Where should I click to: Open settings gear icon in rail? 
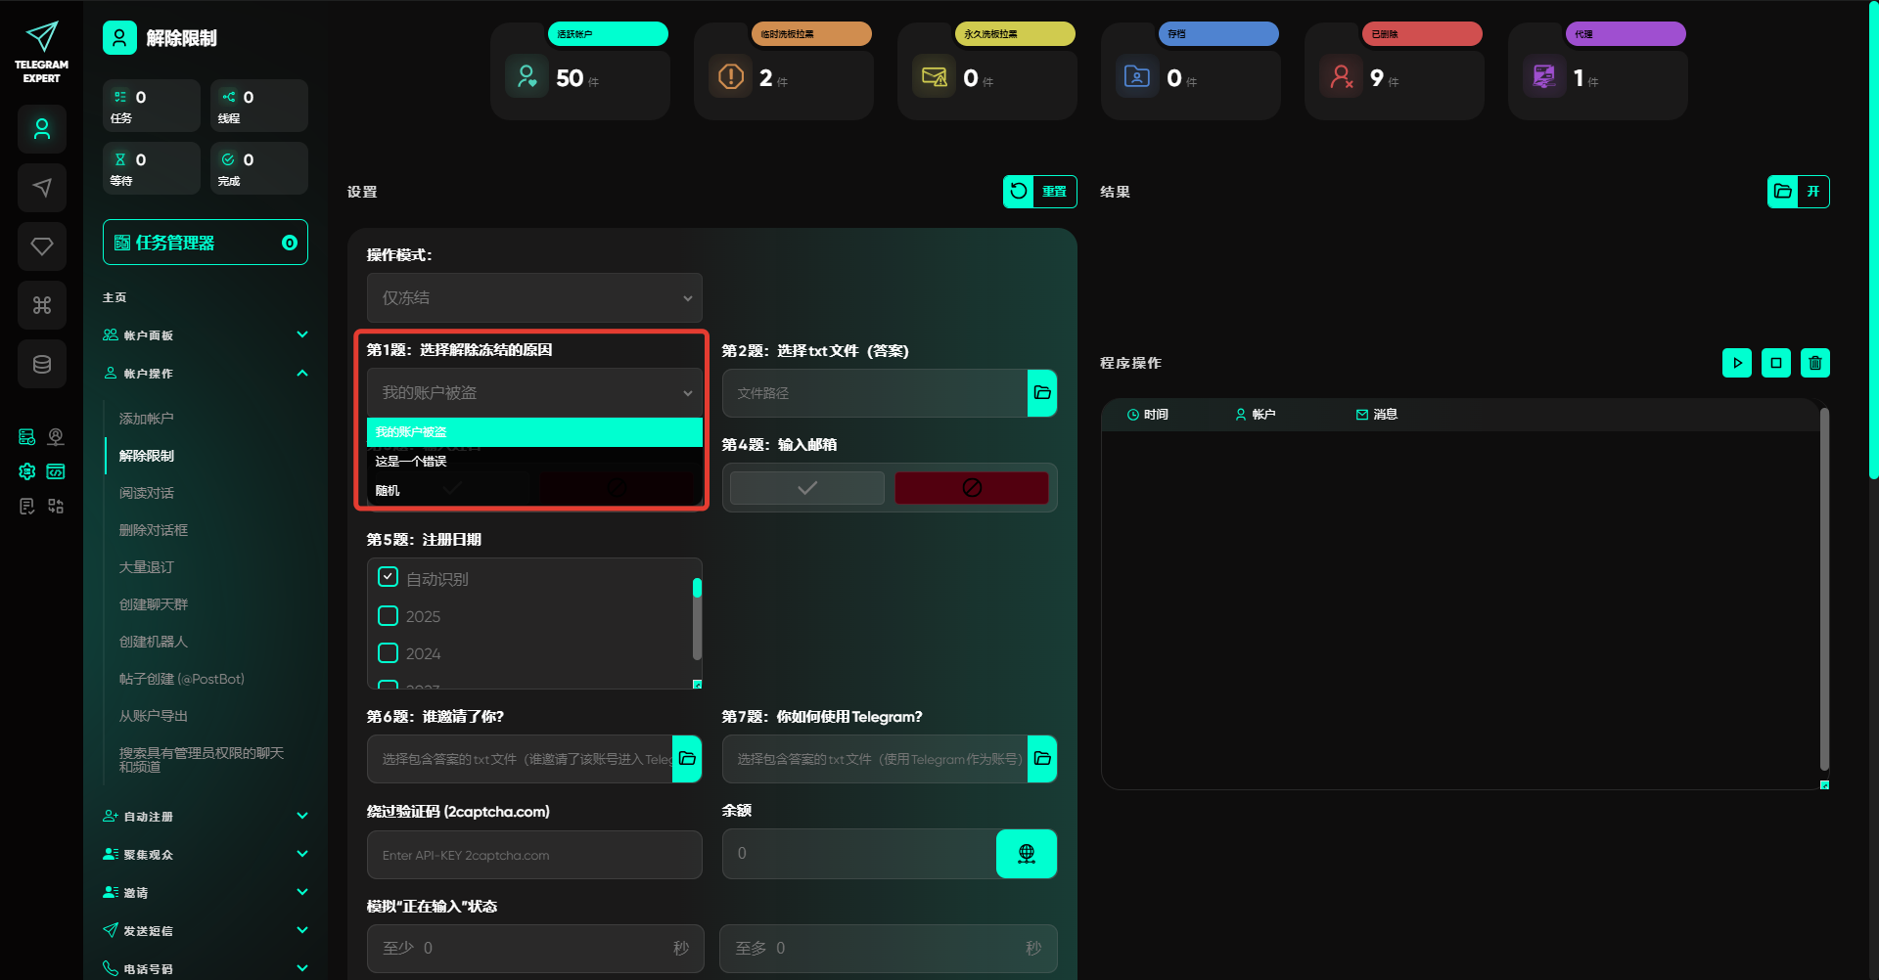click(x=27, y=471)
